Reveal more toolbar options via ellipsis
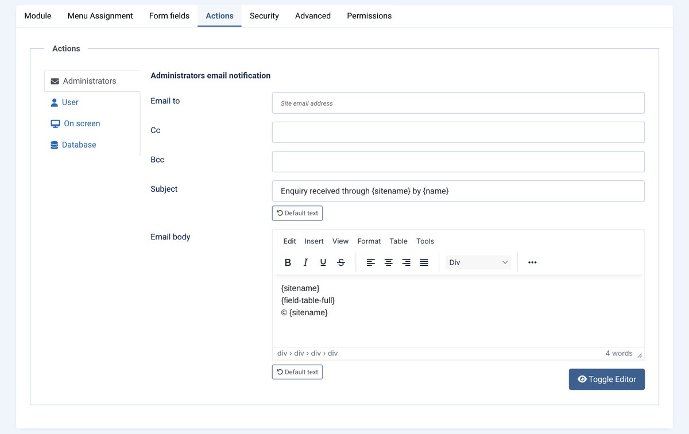The height and width of the screenshot is (434, 689). [x=532, y=262]
